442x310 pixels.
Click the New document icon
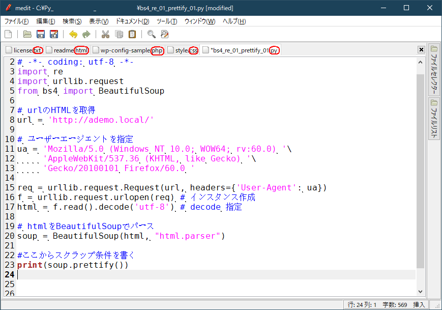pos(8,34)
